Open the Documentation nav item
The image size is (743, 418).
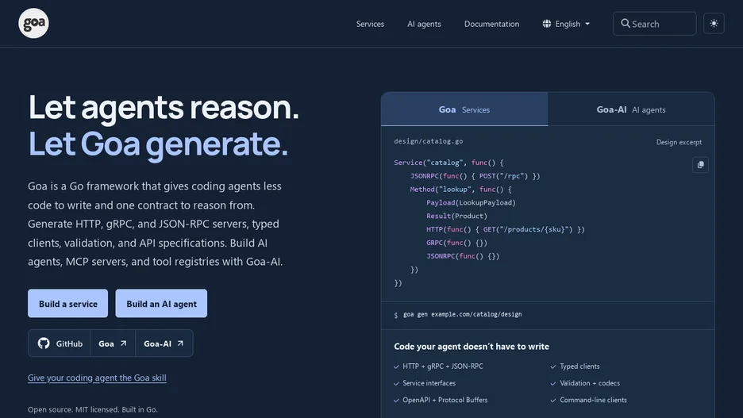(491, 24)
